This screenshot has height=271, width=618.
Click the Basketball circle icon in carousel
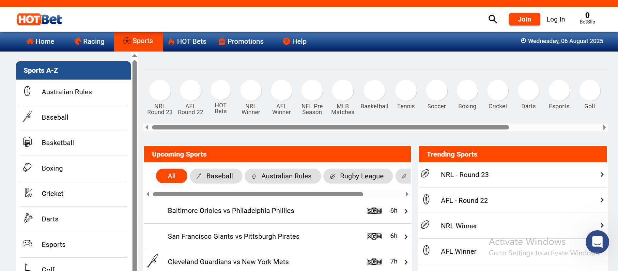click(x=375, y=90)
